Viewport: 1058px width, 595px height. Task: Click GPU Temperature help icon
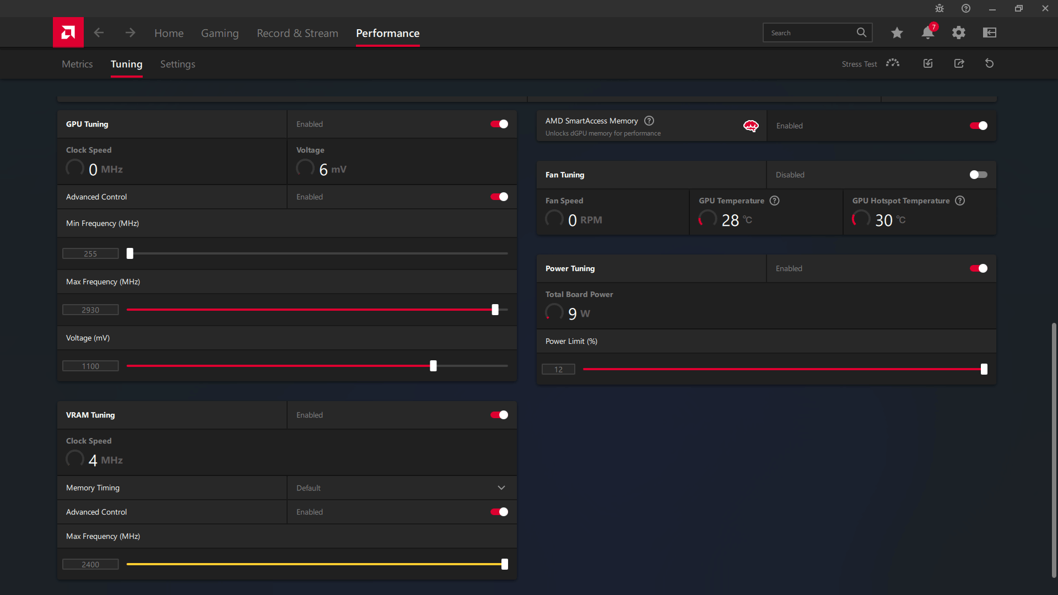coord(775,201)
